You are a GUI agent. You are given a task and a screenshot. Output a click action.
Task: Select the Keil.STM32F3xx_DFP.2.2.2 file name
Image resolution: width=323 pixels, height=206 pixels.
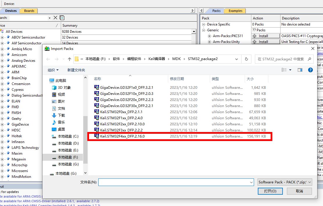click(121, 130)
